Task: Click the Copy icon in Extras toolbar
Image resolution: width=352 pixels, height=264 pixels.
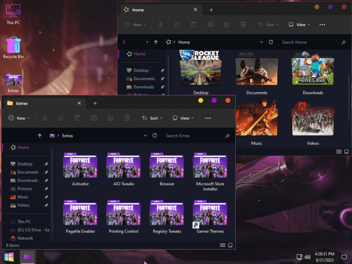Action: [61, 118]
